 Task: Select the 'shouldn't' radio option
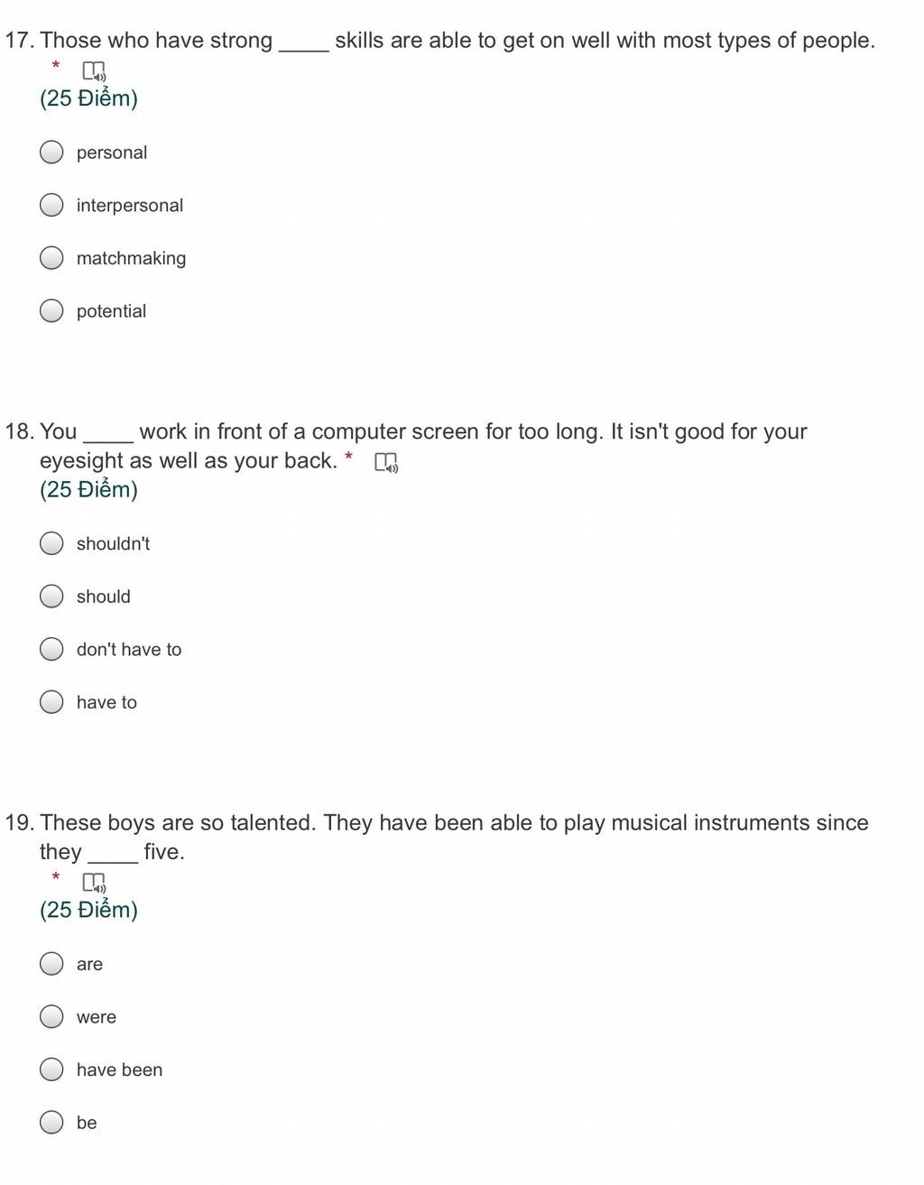[x=52, y=543]
